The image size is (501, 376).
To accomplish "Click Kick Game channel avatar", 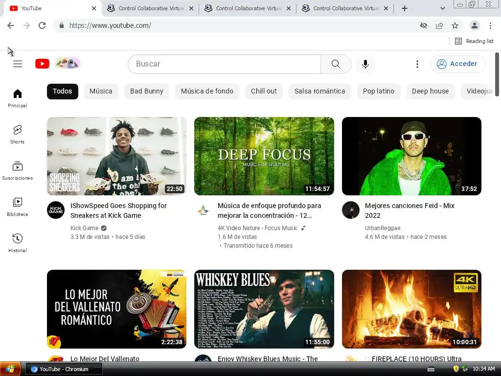I will click(x=56, y=210).
